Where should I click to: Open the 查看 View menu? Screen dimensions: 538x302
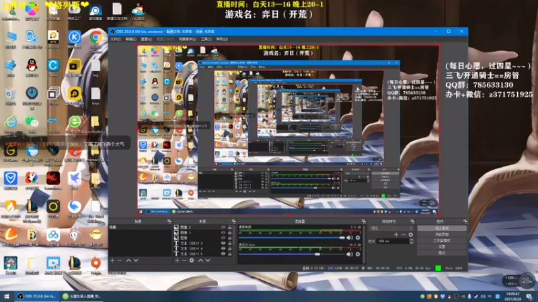pyautogui.click(x=146, y=40)
